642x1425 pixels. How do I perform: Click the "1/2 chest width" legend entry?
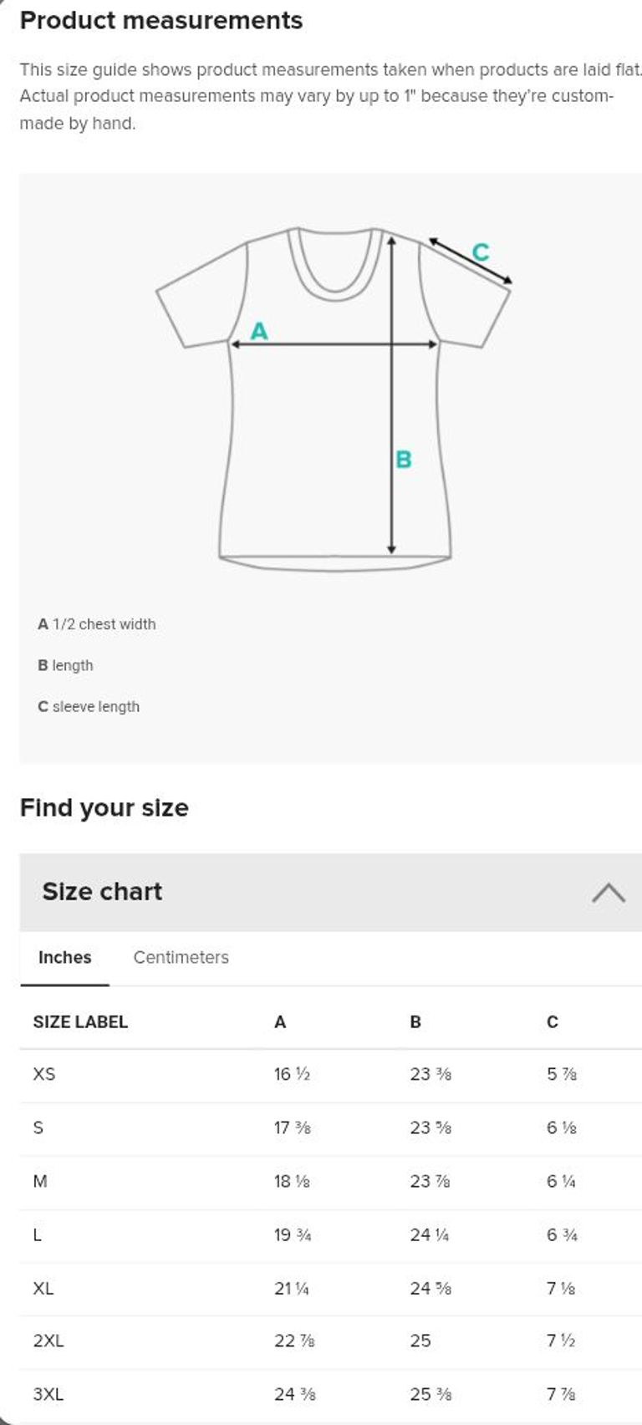point(97,624)
